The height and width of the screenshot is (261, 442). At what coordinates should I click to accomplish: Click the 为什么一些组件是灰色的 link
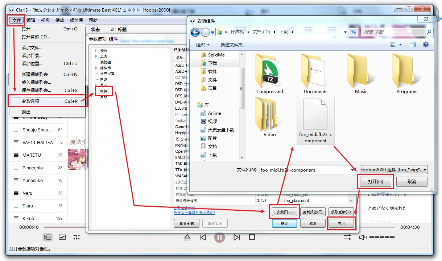[194, 212]
